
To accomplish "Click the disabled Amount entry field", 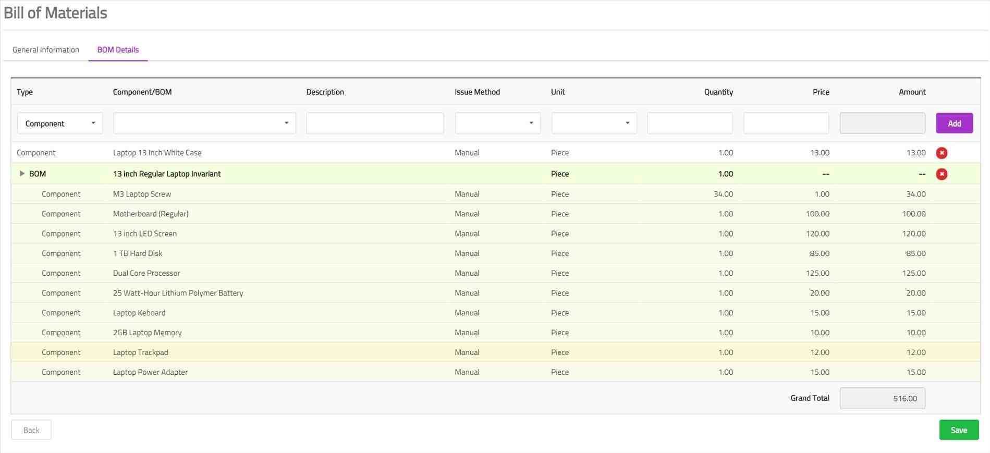I will pyautogui.click(x=883, y=124).
